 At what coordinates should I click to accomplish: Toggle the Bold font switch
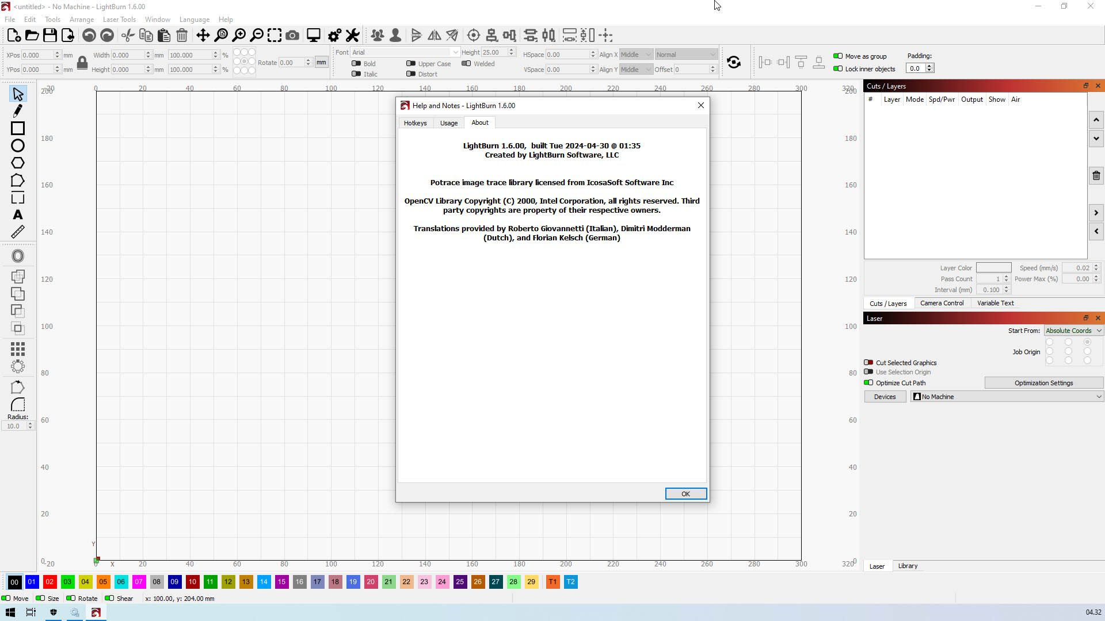pos(356,64)
